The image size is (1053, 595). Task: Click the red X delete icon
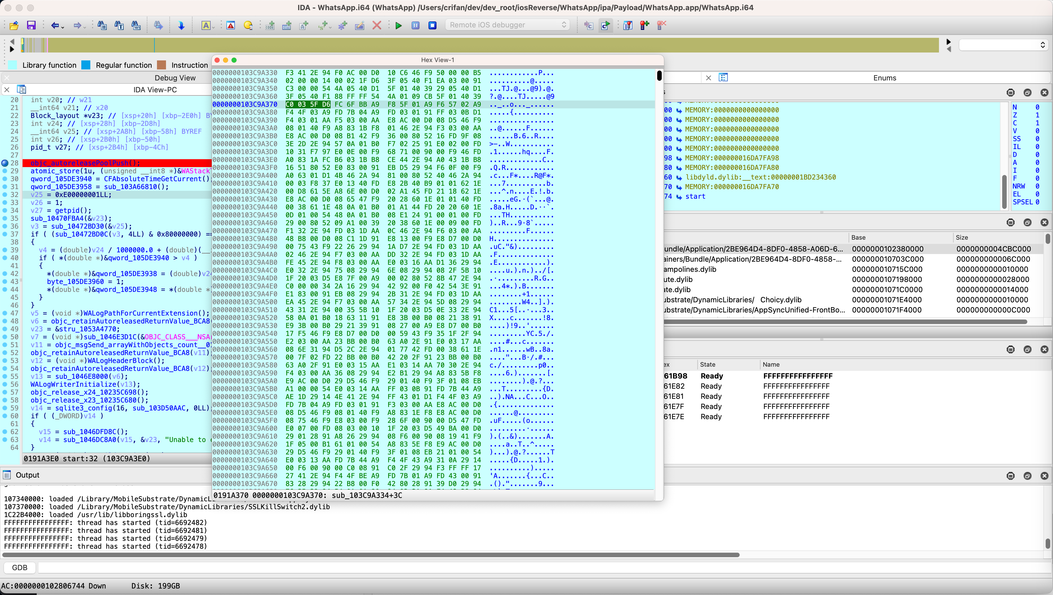377,25
